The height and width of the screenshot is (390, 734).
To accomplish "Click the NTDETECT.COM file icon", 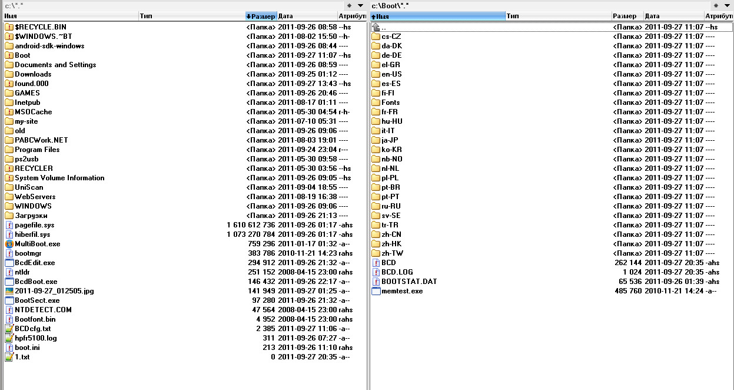I will click(9, 310).
